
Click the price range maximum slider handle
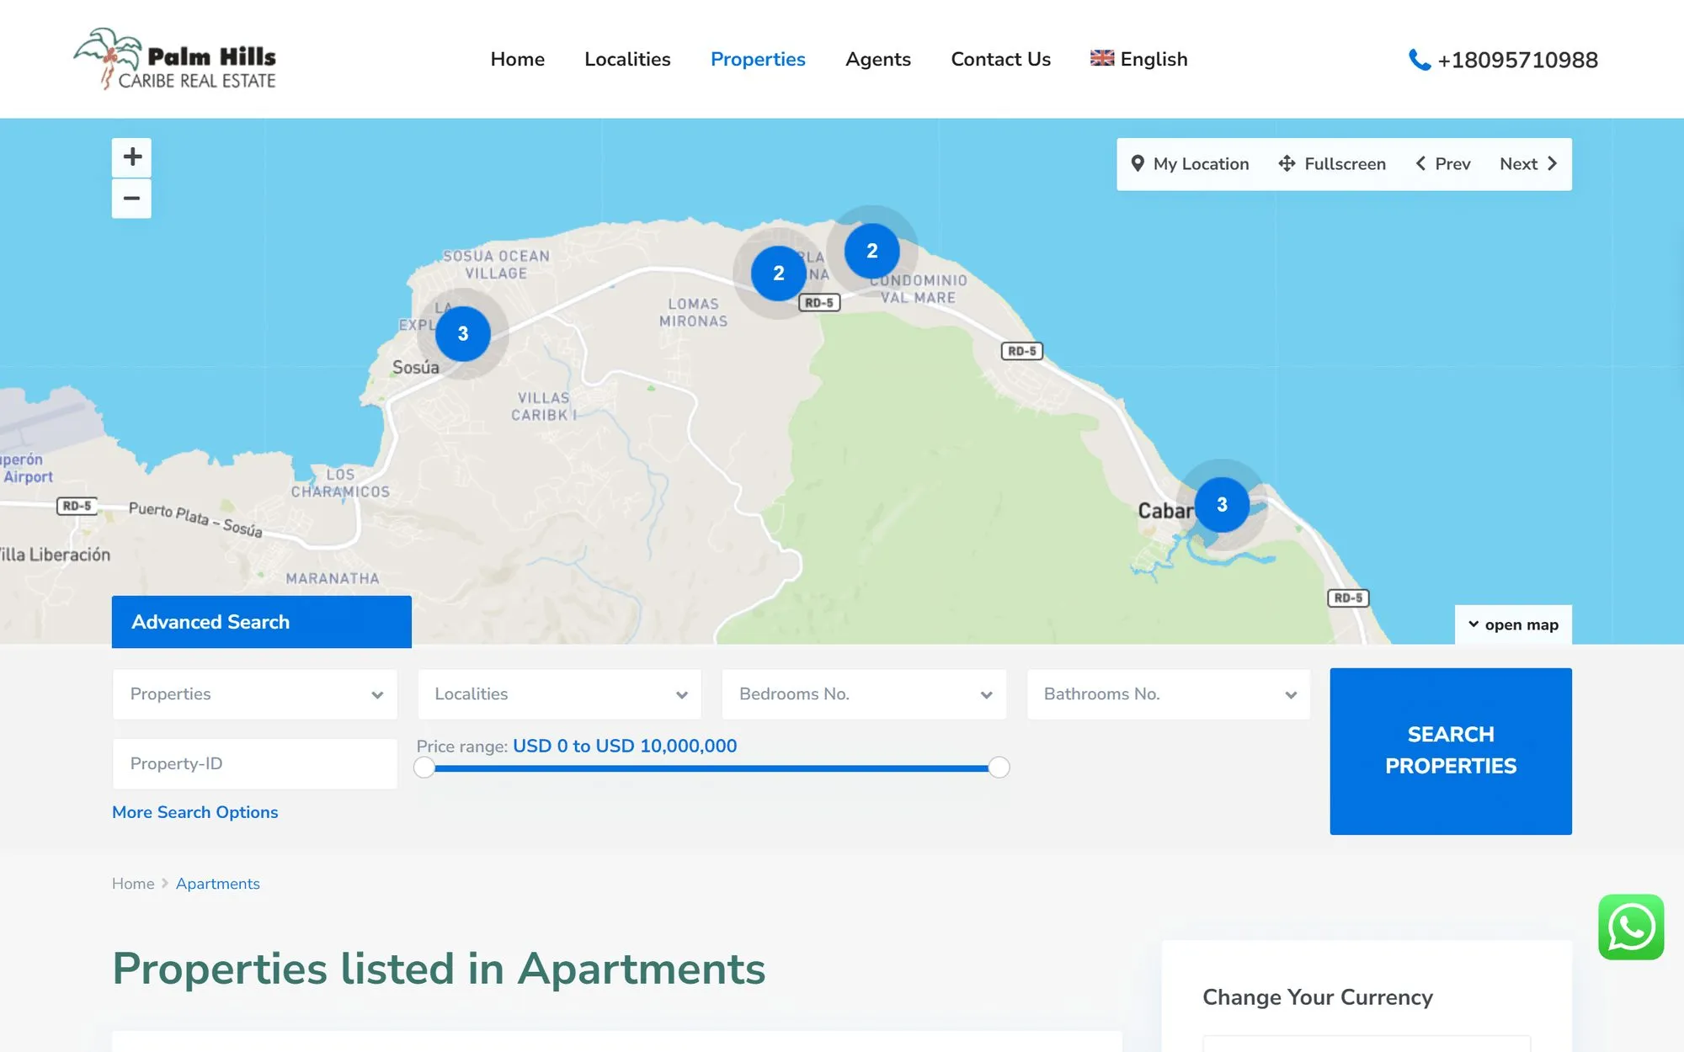click(999, 768)
